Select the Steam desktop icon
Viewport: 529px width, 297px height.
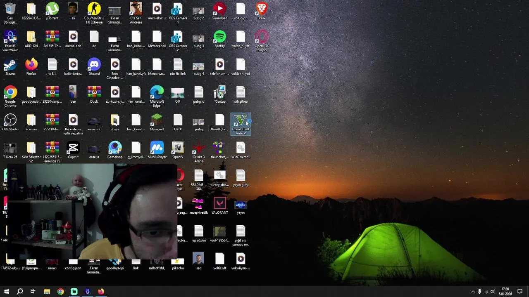pos(10,66)
